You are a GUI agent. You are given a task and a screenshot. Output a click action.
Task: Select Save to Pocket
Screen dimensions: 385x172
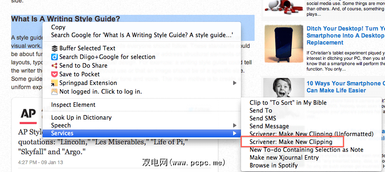click(x=142, y=74)
